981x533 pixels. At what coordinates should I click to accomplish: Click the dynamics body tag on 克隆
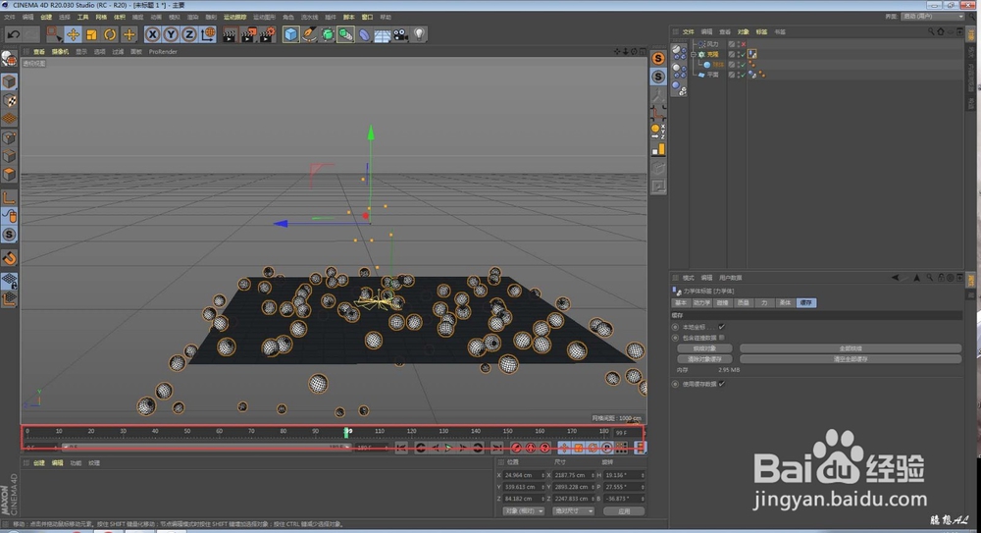(752, 55)
